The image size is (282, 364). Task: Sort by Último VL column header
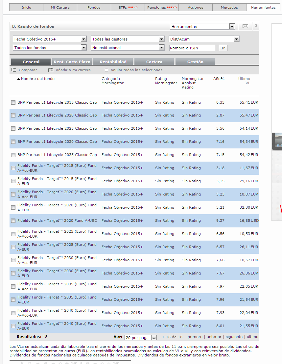tap(244, 81)
